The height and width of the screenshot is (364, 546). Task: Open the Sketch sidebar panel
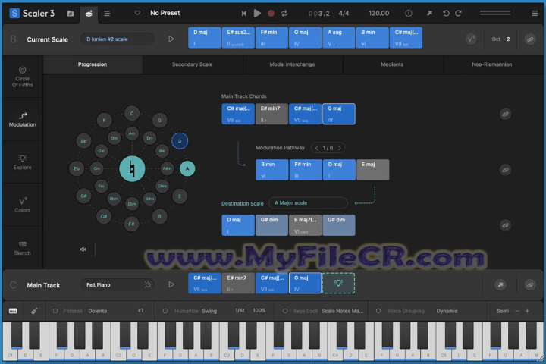pos(22,248)
